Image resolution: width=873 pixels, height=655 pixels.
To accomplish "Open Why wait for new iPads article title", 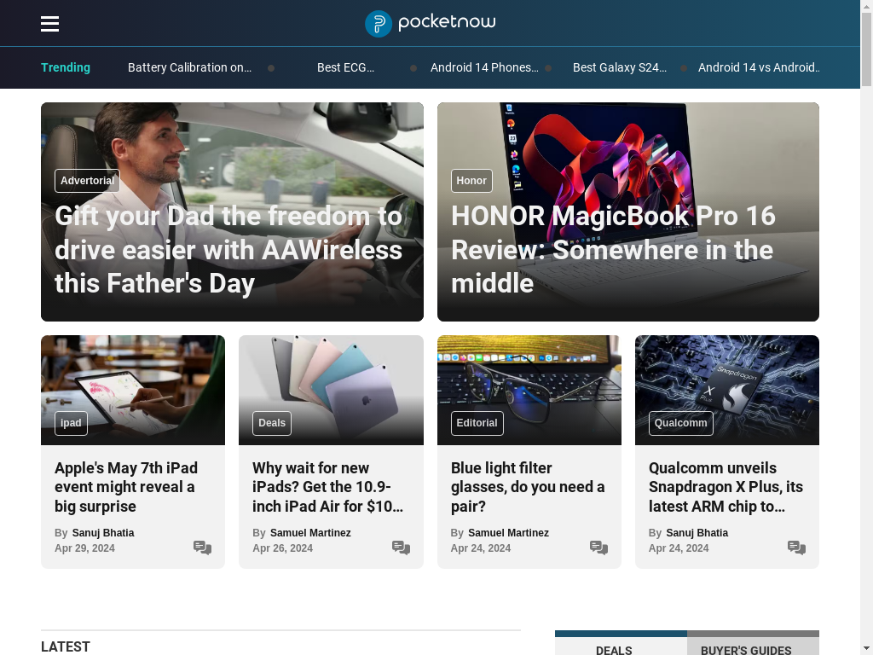I will pos(327,487).
